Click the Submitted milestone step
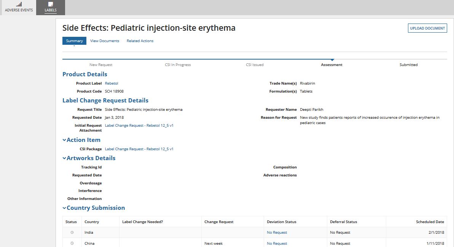The width and height of the screenshot is (454, 247). (408, 65)
